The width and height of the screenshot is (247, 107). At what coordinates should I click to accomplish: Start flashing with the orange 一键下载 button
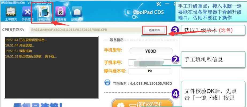[142, 103]
